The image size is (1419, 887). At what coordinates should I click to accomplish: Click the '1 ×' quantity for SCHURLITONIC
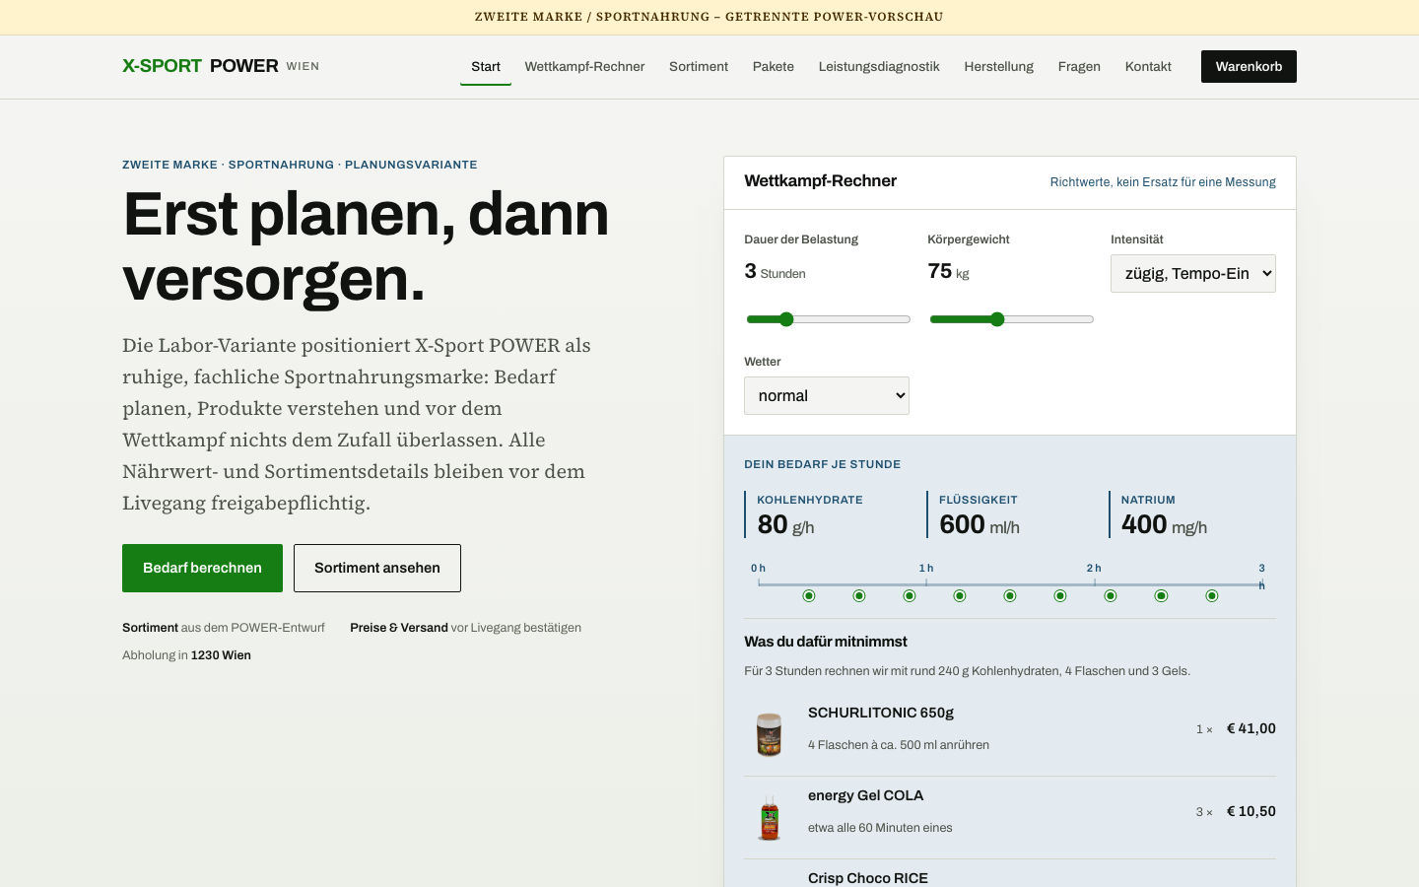click(1204, 729)
